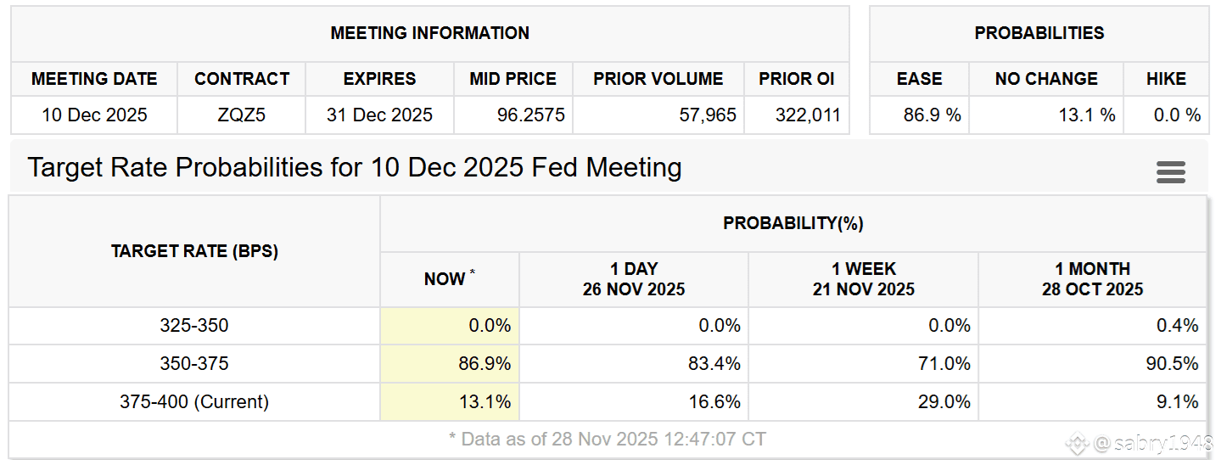
Task: Click the ZQZ5 contract value
Action: 241,115
